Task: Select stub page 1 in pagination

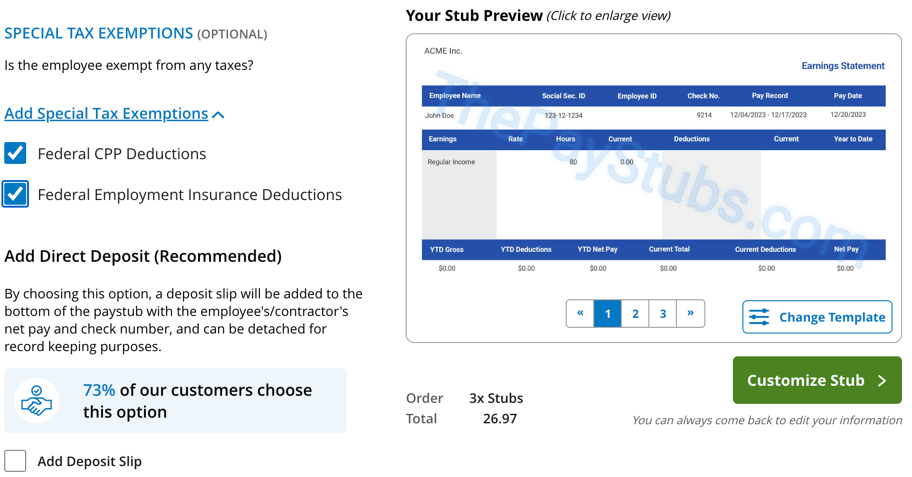Action: (608, 314)
